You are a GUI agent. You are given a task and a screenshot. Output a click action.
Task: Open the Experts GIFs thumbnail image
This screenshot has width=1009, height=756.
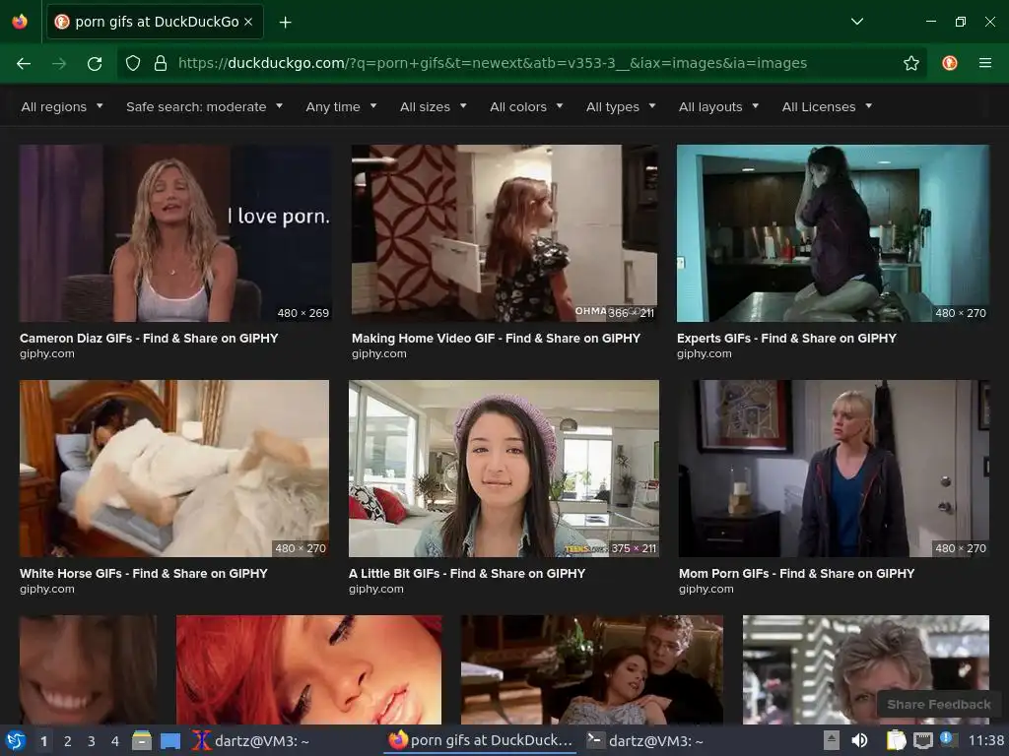coord(833,232)
